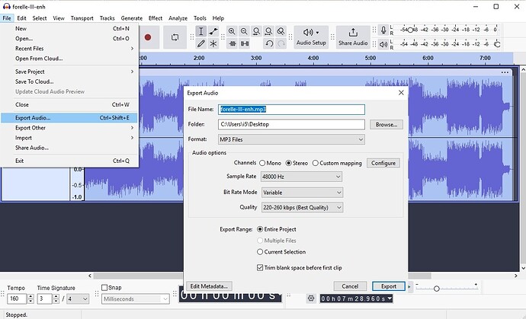The height and width of the screenshot is (319, 526).
Task: Select the Envelope tool
Action: point(213,31)
